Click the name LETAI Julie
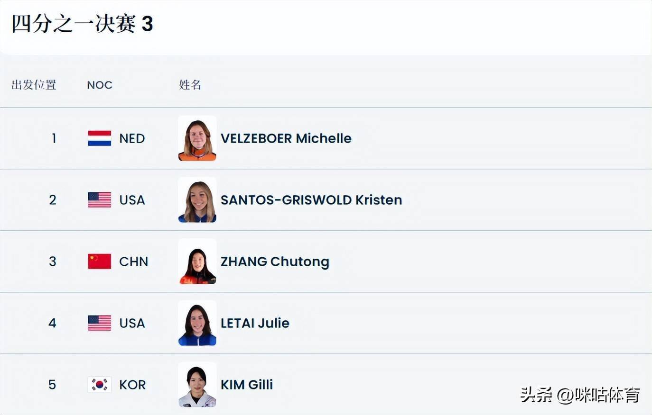 point(255,323)
